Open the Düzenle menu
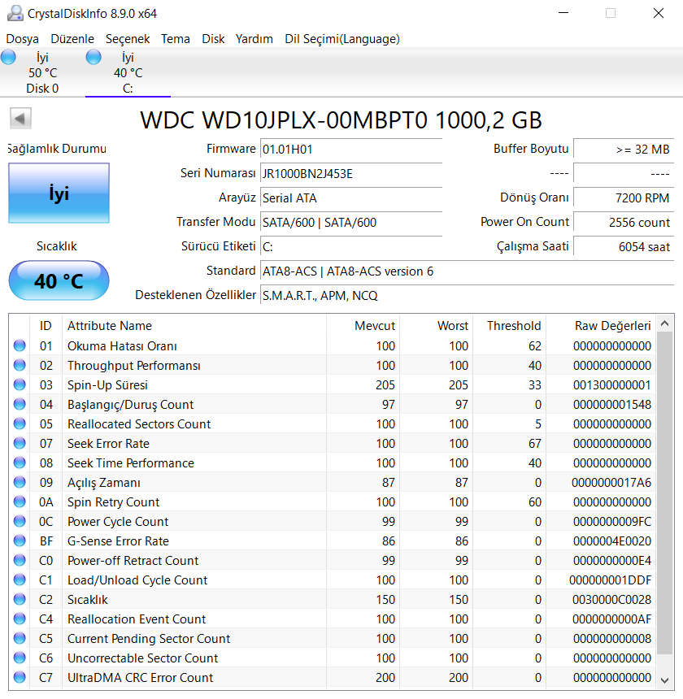Viewport: 683px width, 699px height. (72, 39)
